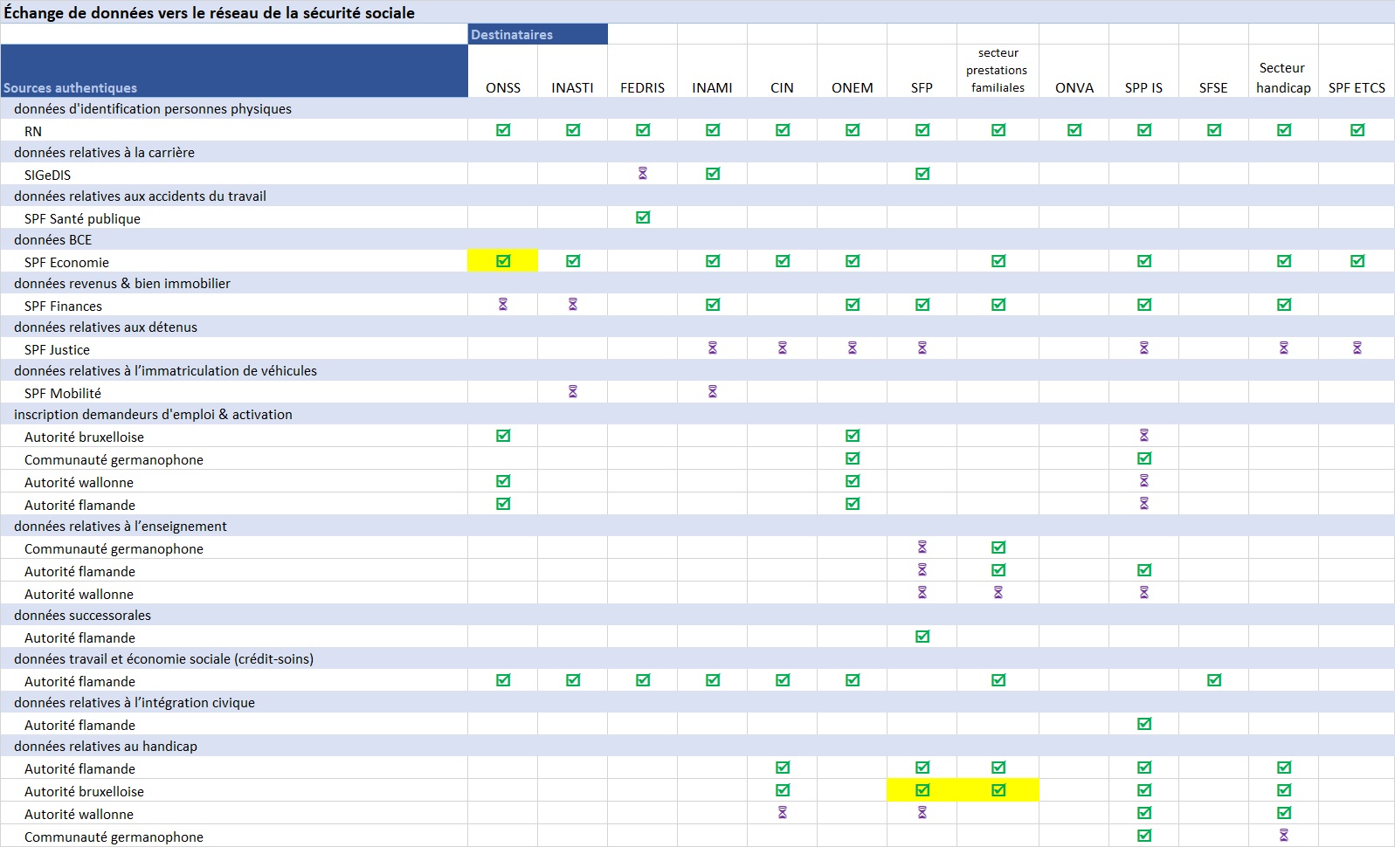Image resolution: width=1395 pixels, height=847 pixels.
Task: Select the SPF Mobilité hourglass under INAMI
Action: (713, 392)
